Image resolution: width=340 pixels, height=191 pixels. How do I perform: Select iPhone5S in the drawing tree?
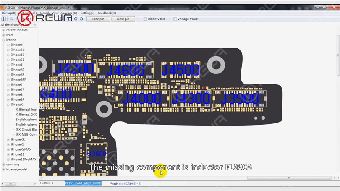tap(18, 55)
